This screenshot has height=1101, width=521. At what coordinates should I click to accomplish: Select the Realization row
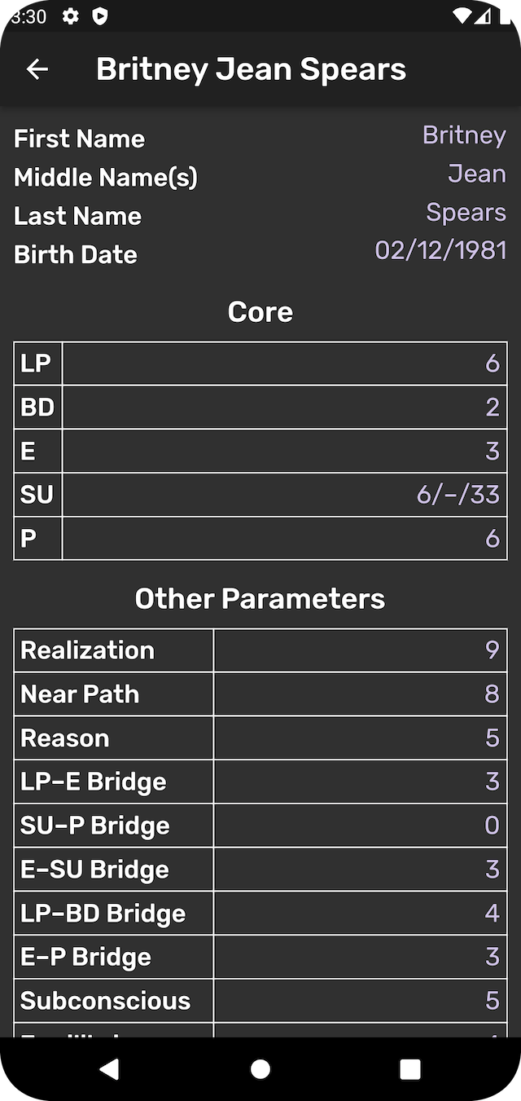(x=260, y=650)
